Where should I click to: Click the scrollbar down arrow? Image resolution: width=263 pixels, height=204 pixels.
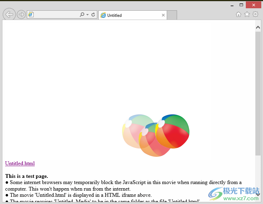click(258, 194)
